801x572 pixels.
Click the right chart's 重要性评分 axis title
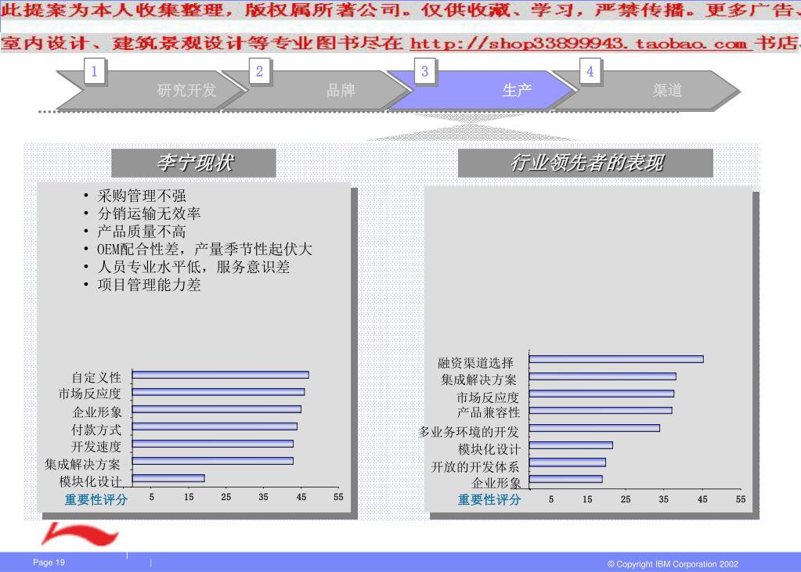tap(489, 499)
